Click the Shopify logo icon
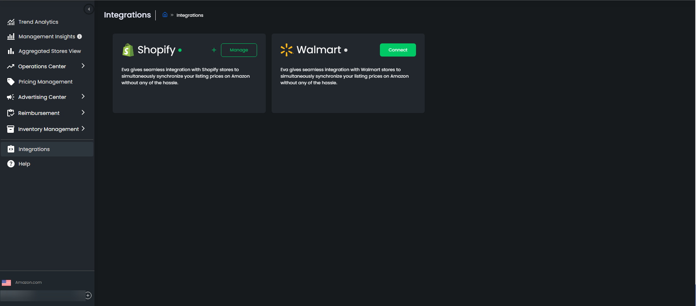 pos(128,50)
